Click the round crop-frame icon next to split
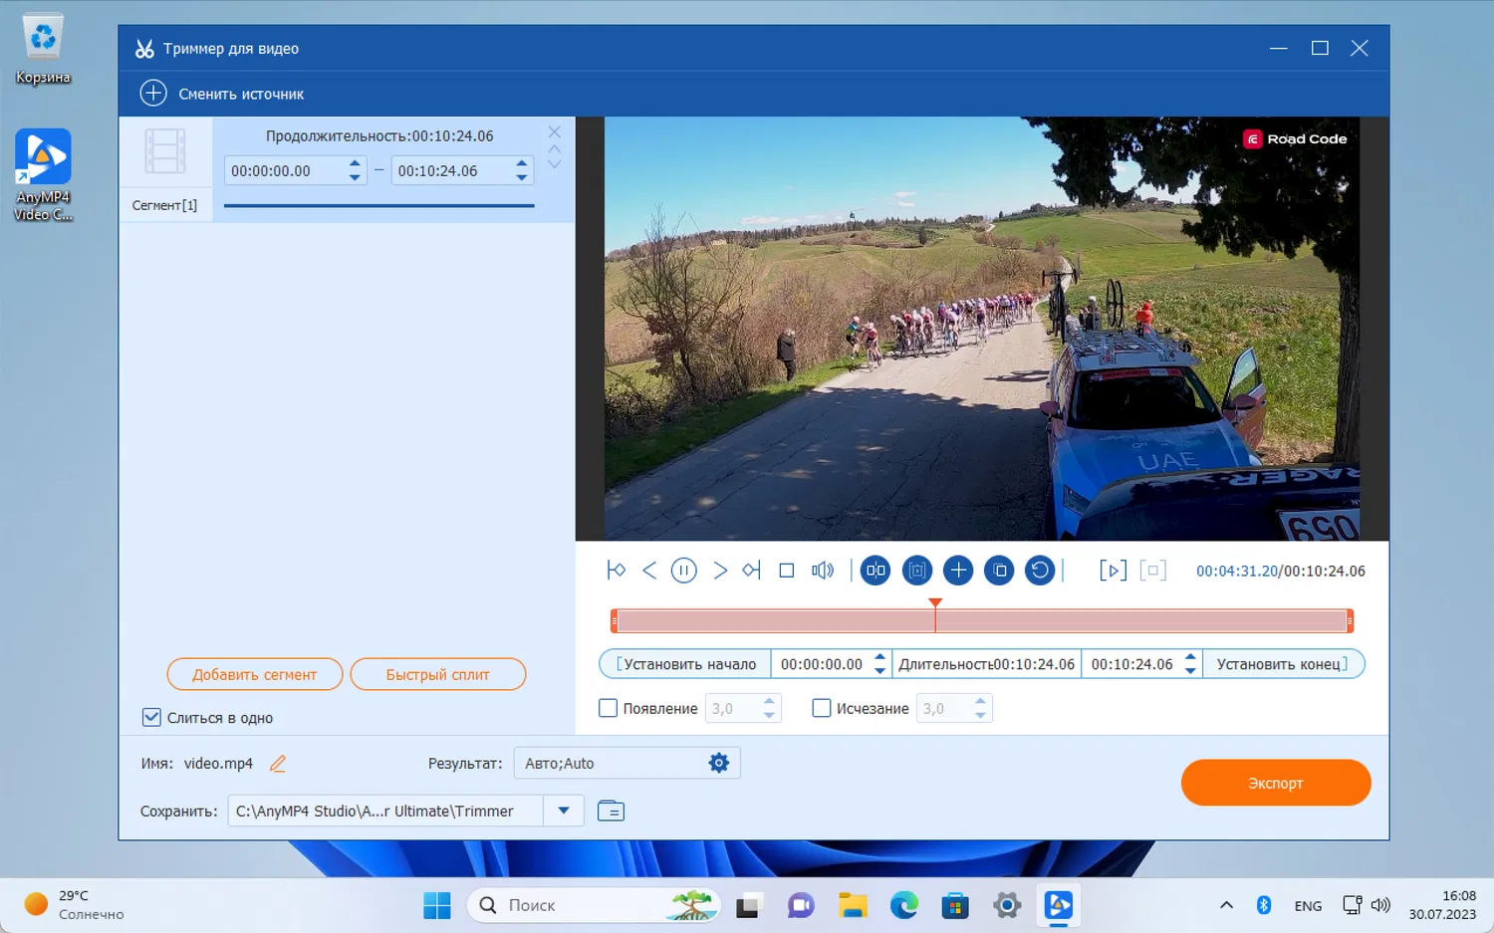The width and height of the screenshot is (1494, 933). click(917, 571)
